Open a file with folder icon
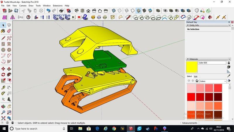Screen dimensions: 234x132 coord(10,11)
